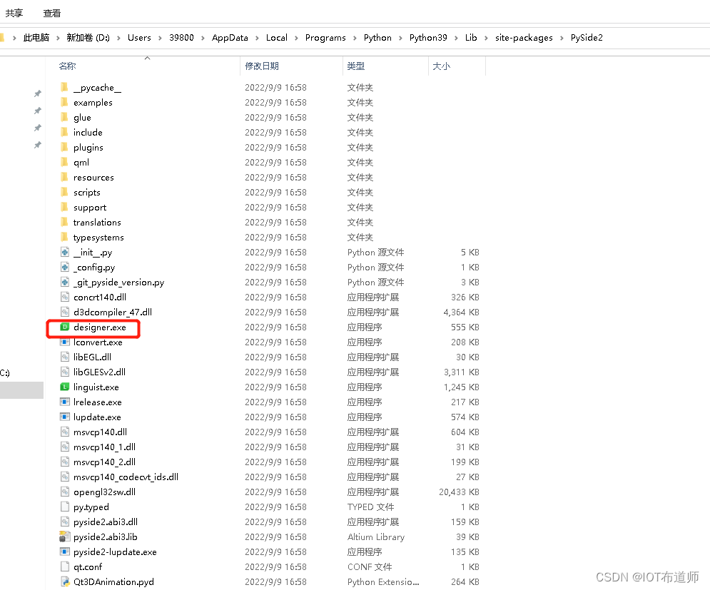The image size is (710, 590).
Task: Go to site-packages in the address bar
Action: pyautogui.click(x=524, y=38)
